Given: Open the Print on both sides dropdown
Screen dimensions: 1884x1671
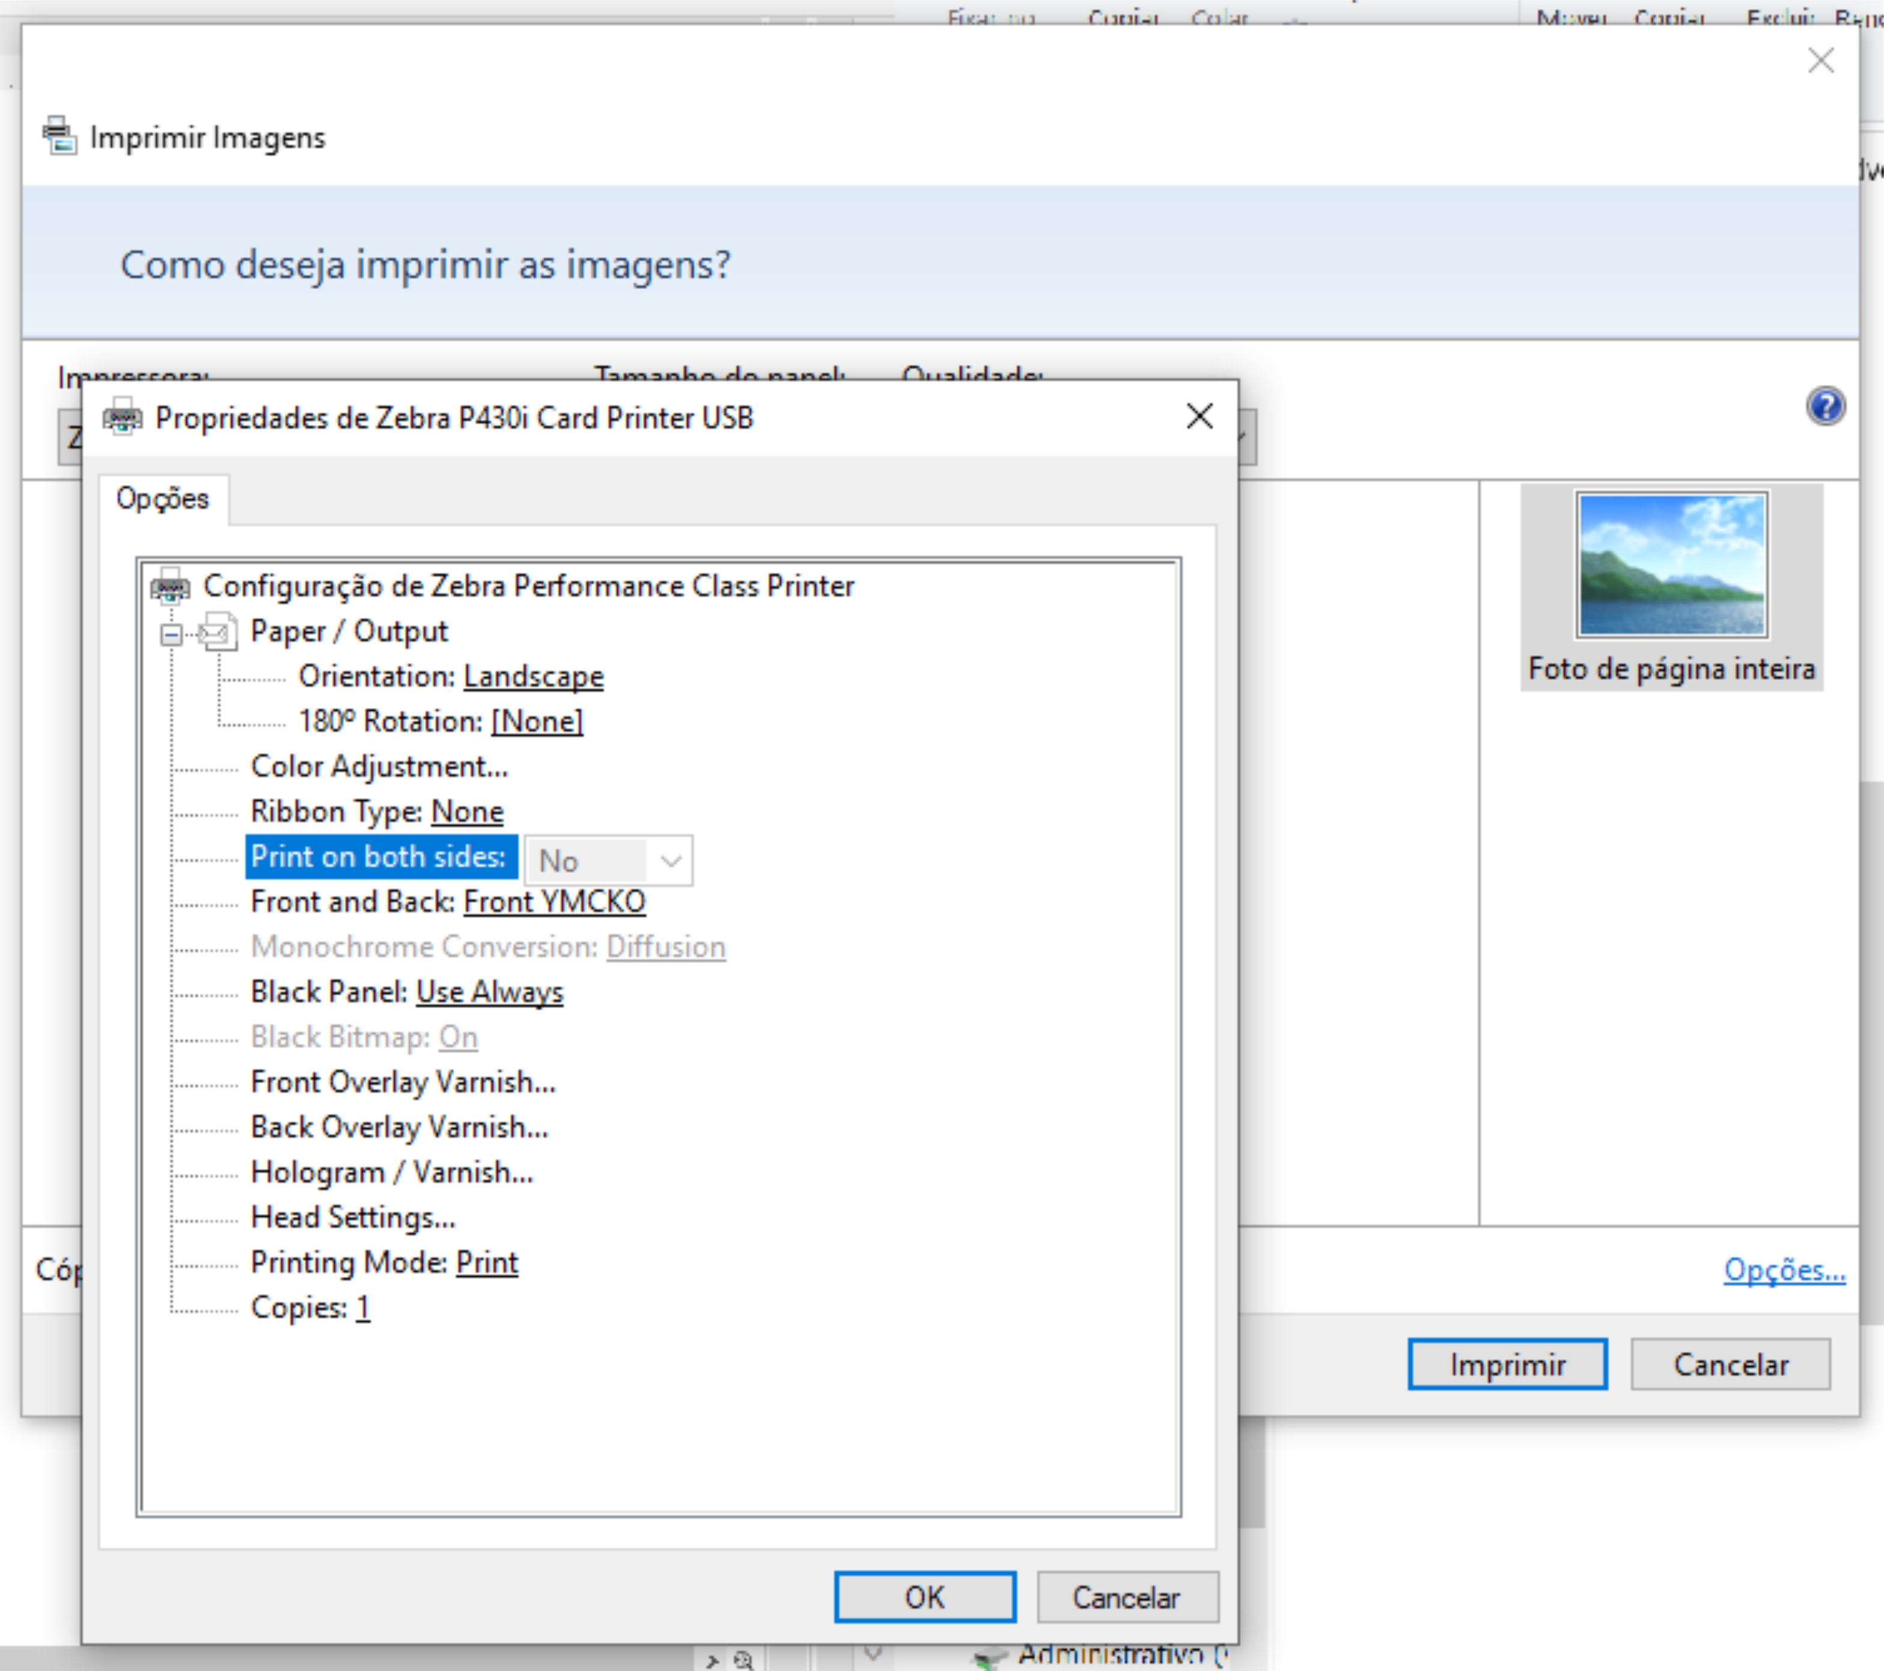Looking at the screenshot, I should click(x=608, y=860).
